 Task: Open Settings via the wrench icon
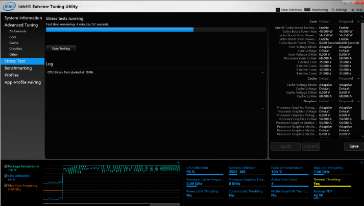(x=333, y=10)
